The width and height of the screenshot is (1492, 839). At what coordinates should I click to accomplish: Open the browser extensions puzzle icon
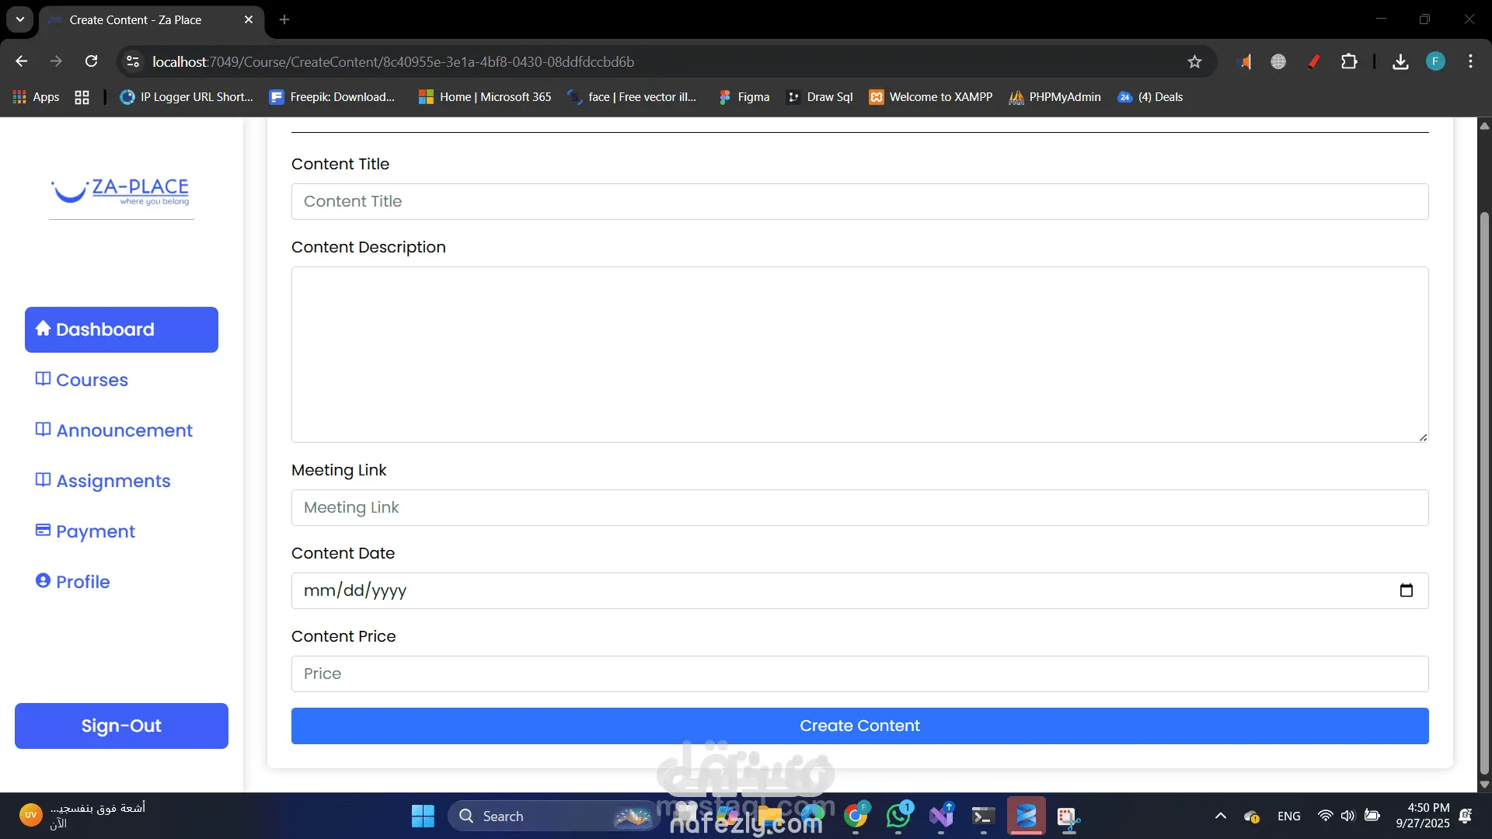coord(1349,61)
